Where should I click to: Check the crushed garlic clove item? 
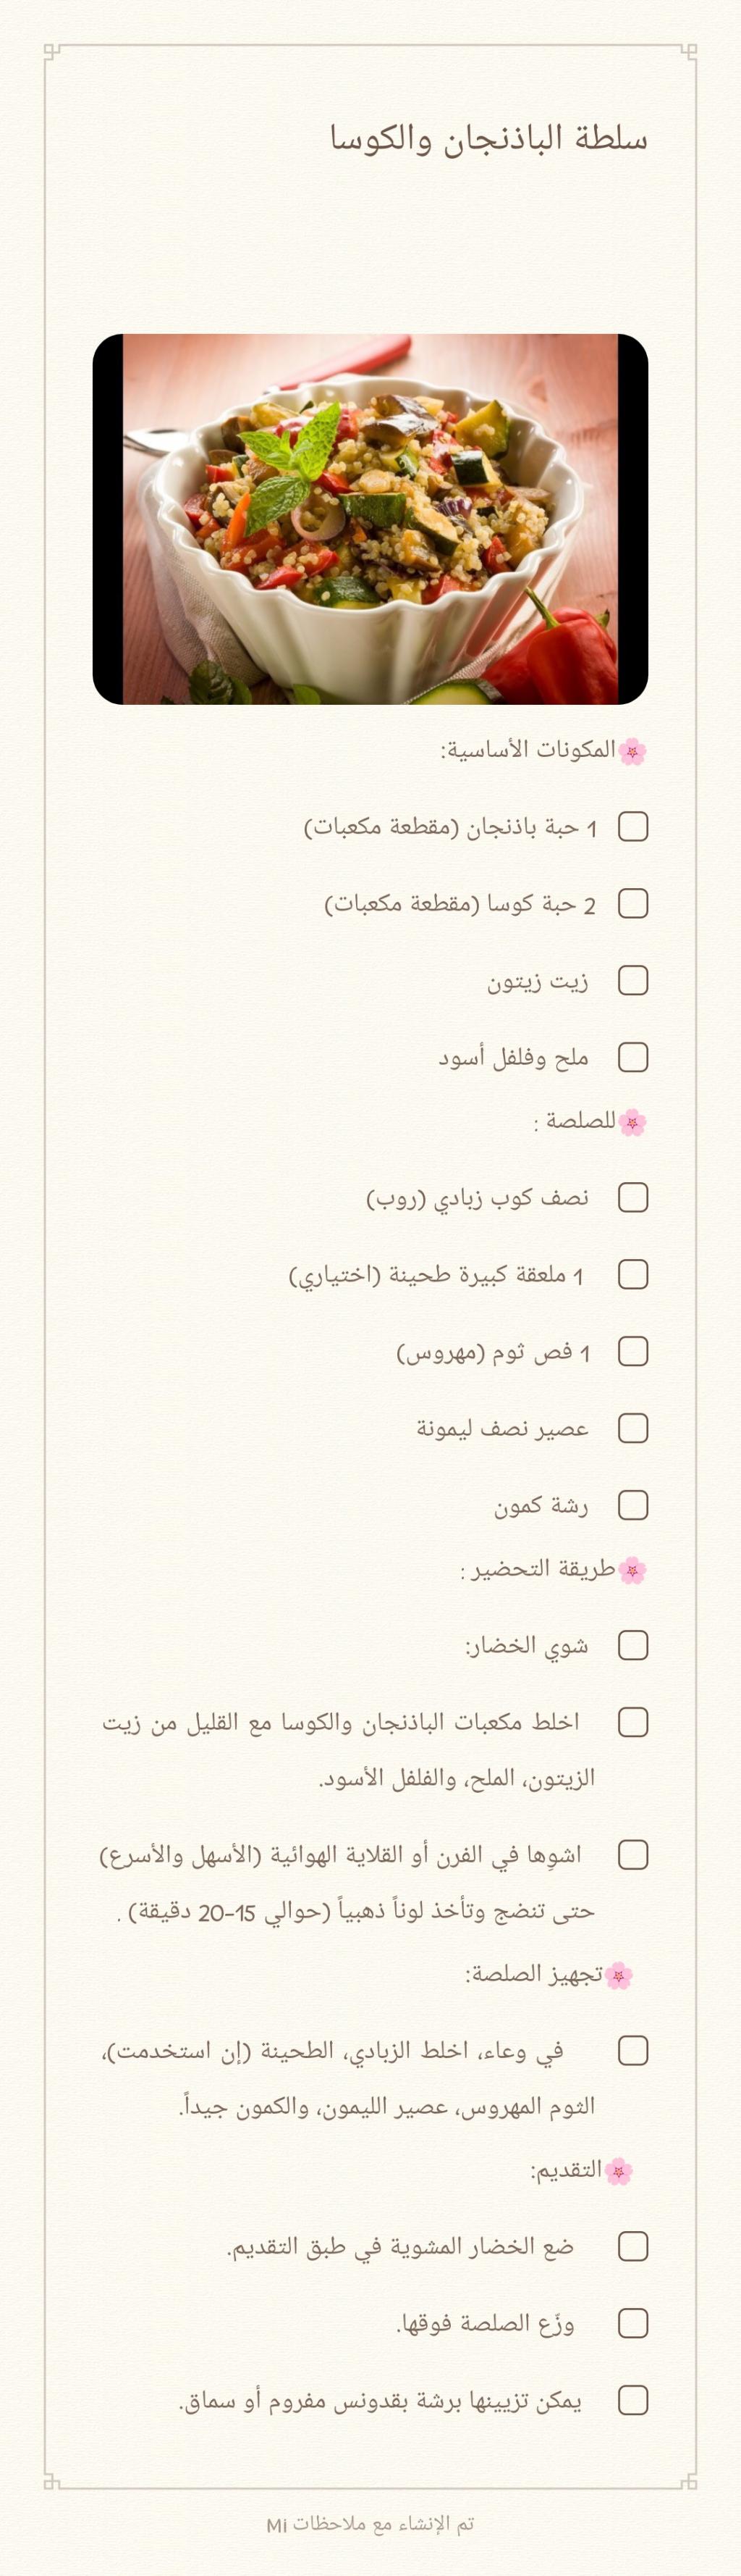click(x=632, y=1351)
